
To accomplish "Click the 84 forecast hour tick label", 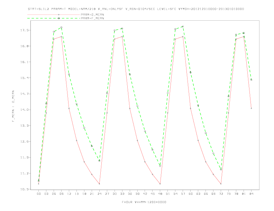I will (x=252, y=194).
